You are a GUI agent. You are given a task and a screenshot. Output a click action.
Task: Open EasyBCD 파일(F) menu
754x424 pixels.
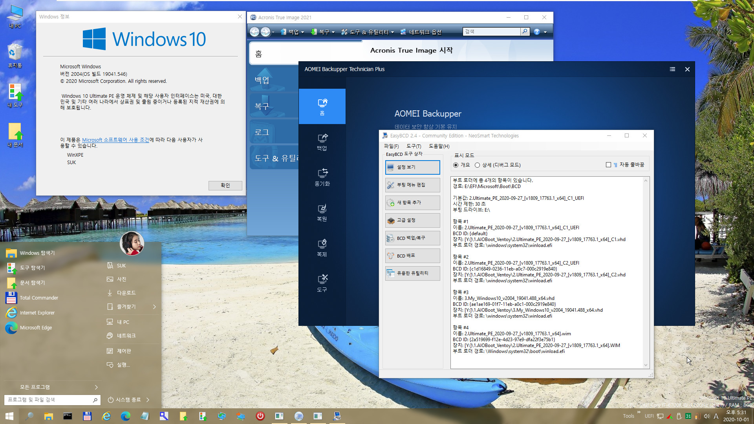tap(391, 146)
